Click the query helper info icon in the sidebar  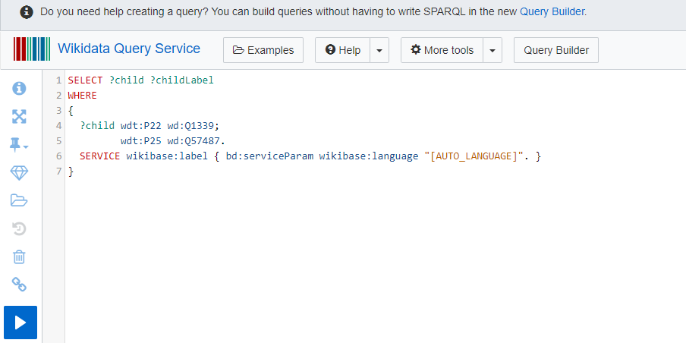click(20, 89)
